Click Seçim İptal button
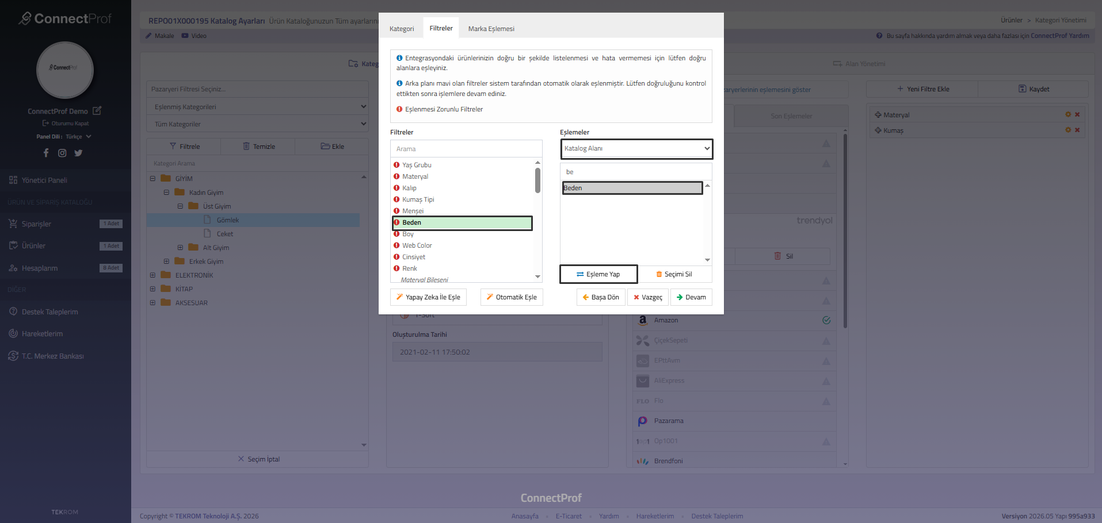The image size is (1102, 523). (258, 459)
